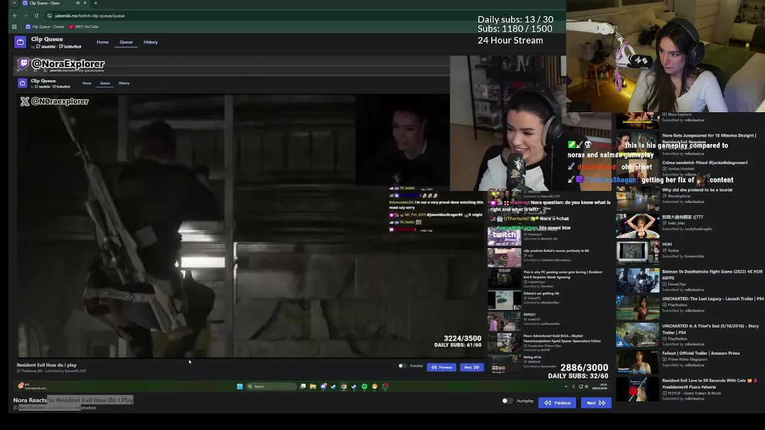
Task: Open UNCHARTED 4: A Thief's End thumbnail
Action: click(x=637, y=334)
